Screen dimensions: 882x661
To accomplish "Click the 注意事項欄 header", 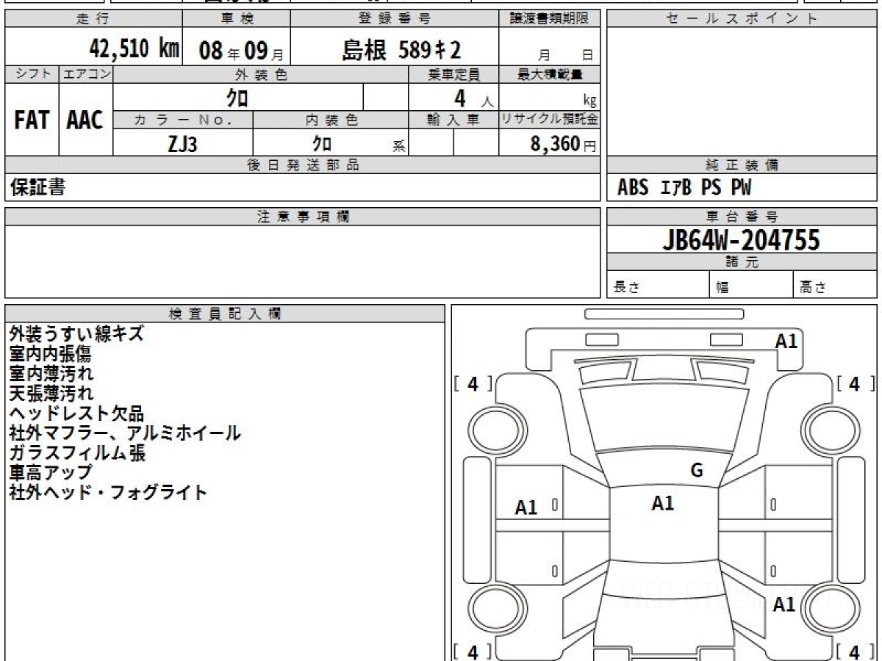I will (x=303, y=217).
